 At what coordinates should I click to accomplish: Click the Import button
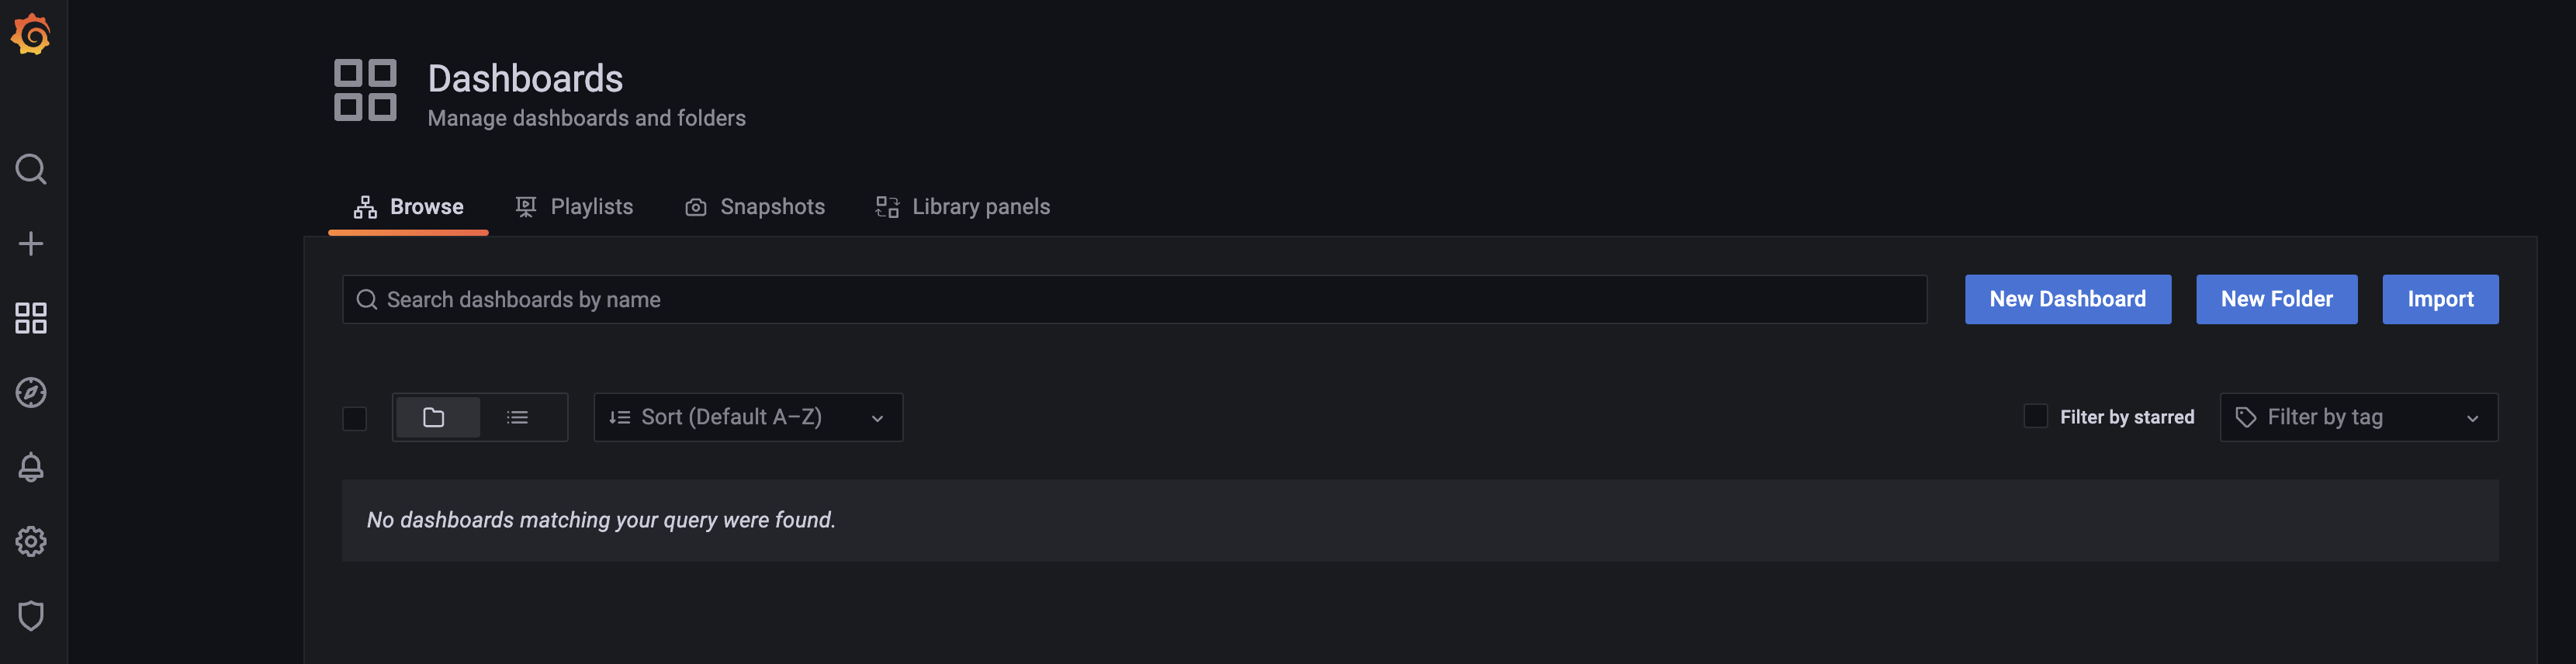2440,299
